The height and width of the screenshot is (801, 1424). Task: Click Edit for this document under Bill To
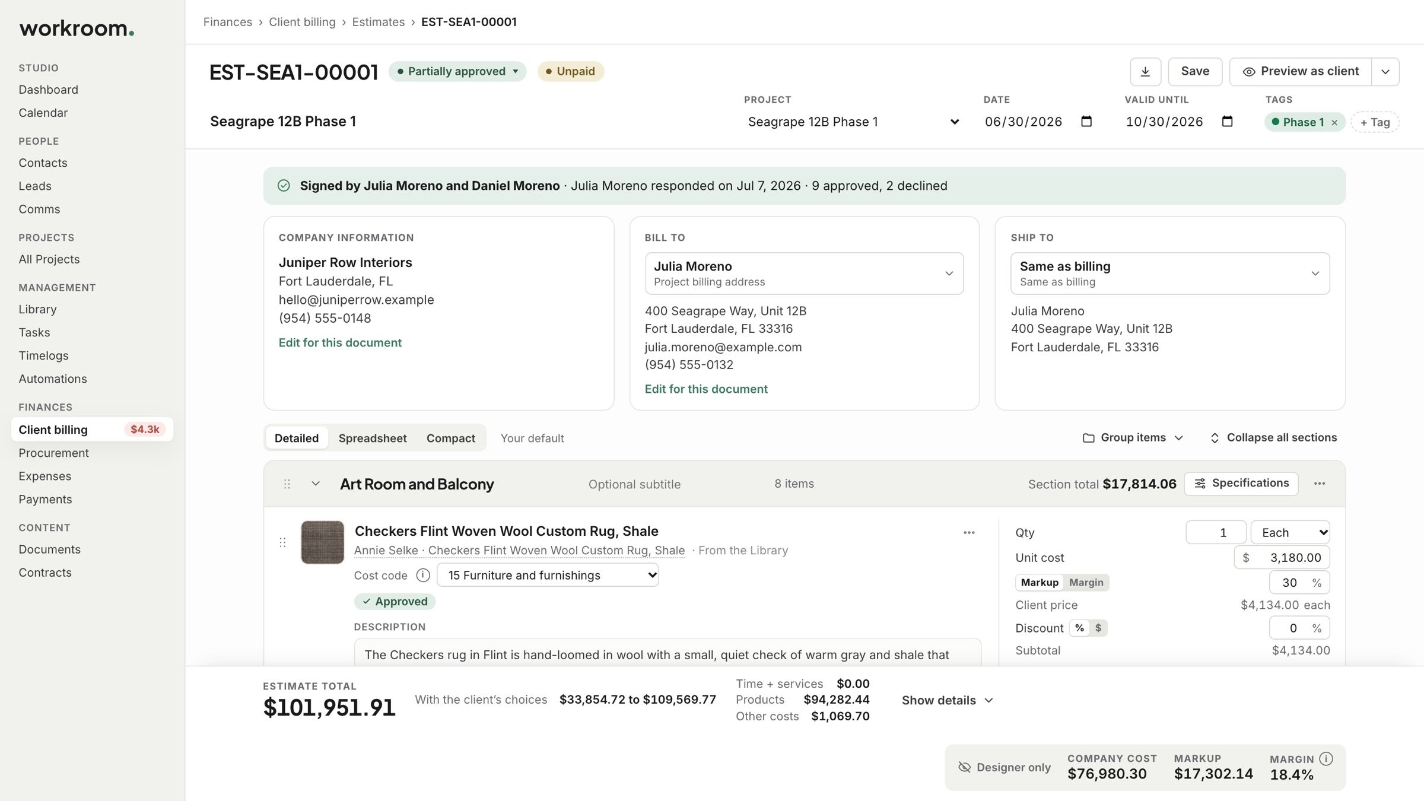[x=706, y=389]
